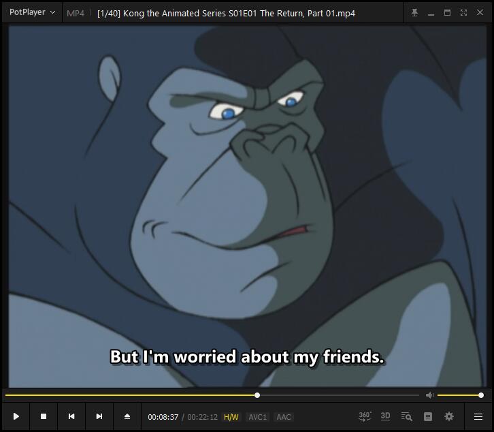Switch to fullscreen mode
This screenshot has height=432, width=494.
click(463, 13)
